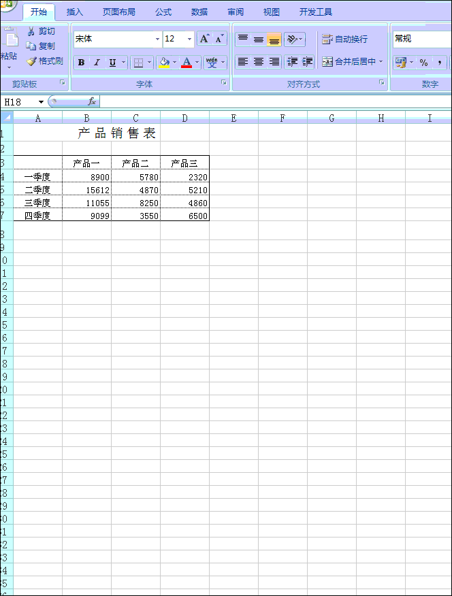The image size is (452, 596).
Task: Expand borders dropdown arrow
Action: coord(149,63)
